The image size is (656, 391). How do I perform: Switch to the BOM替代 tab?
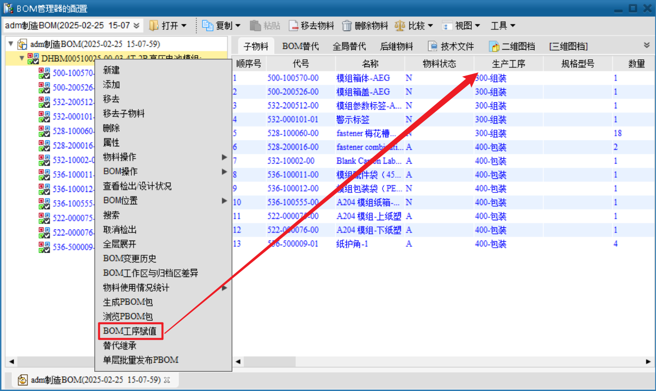click(300, 47)
